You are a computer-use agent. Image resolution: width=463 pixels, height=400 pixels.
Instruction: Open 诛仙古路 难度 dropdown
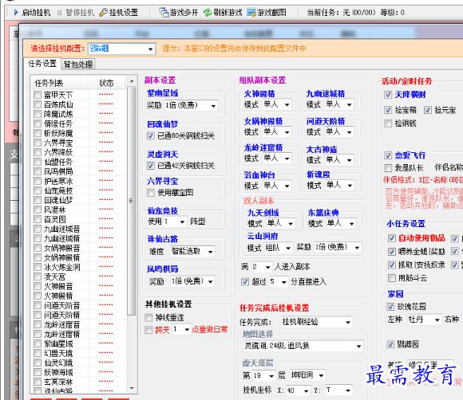tap(193, 252)
